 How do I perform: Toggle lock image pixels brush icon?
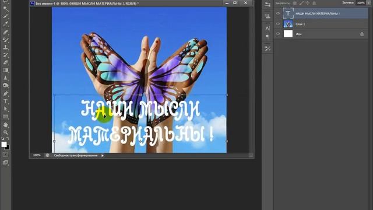click(x=301, y=3)
